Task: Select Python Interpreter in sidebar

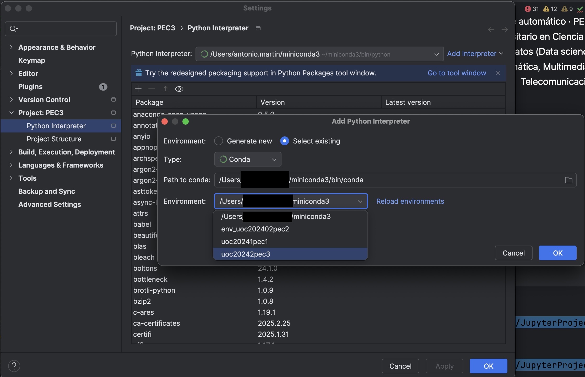Action: (x=61, y=126)
